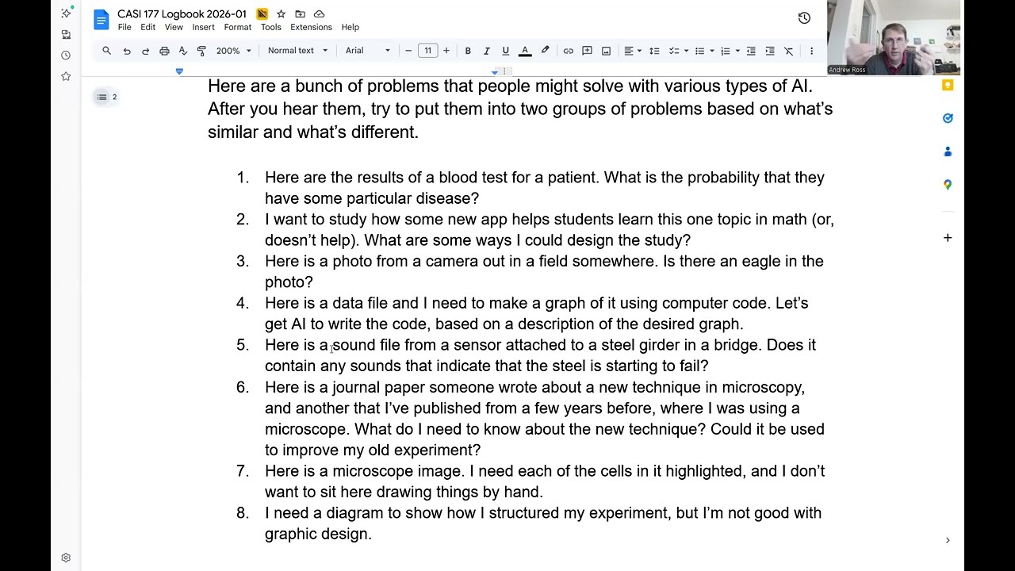Screen dimensions: 1015x571
Task: Open the Insert menu
Action: [x=203, y=27]
